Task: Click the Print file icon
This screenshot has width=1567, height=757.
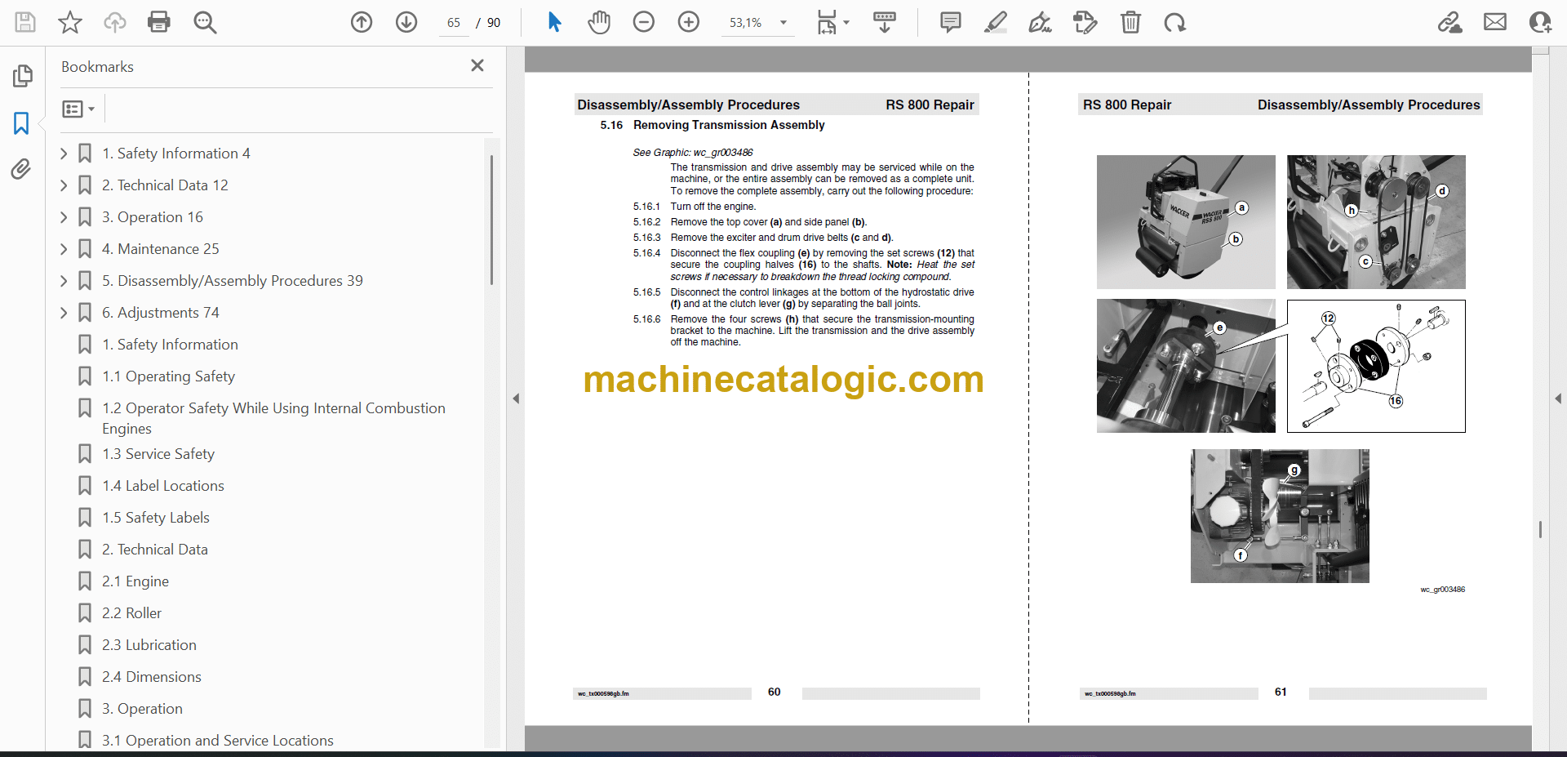Action: (159, 22)
